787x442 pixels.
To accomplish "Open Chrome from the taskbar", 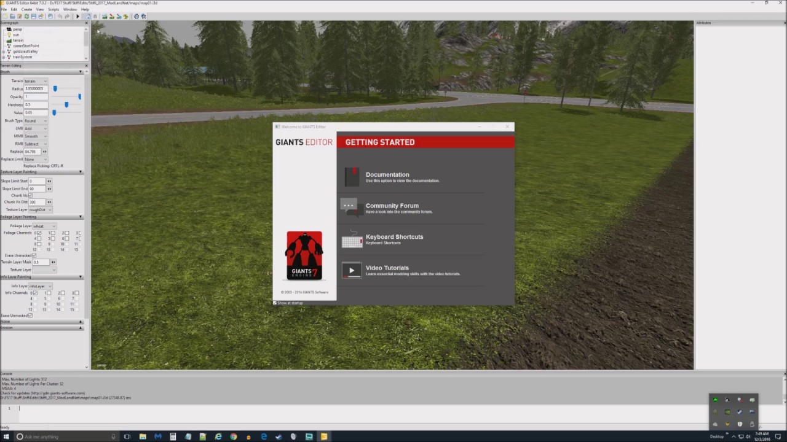I will click(234, 436).
